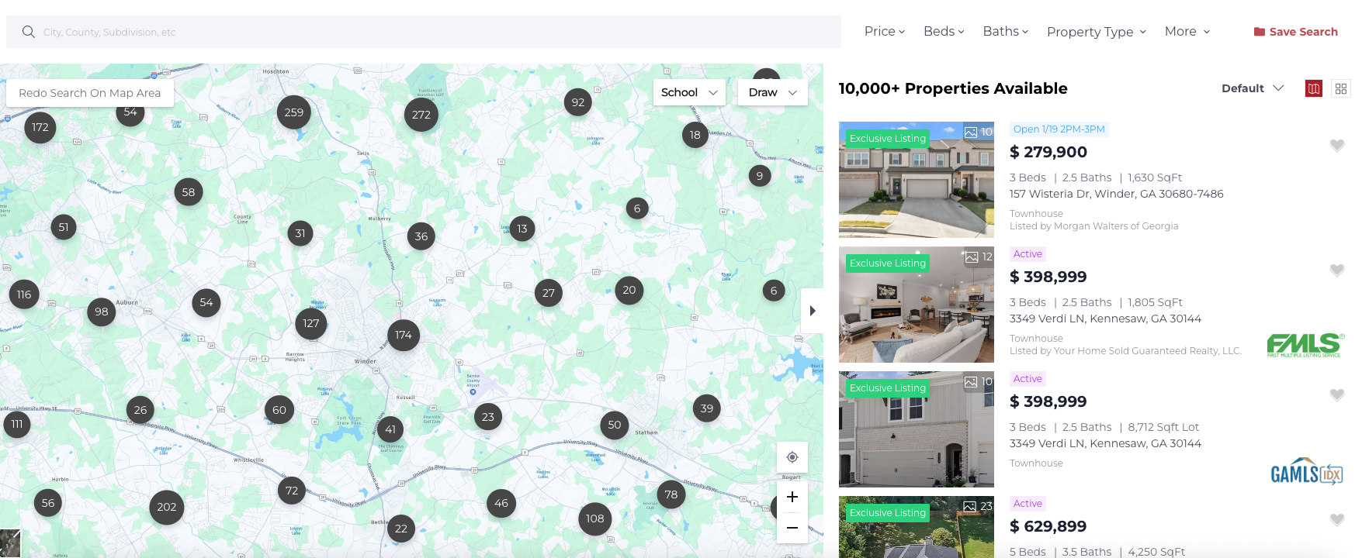
Task: Select map cluster 27
Action: point(549,293)
